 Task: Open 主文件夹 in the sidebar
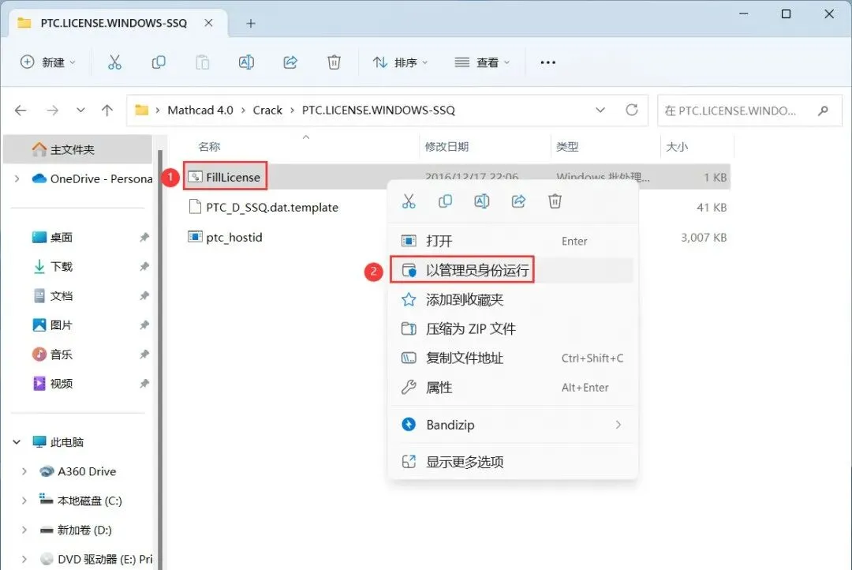click(x=77, y=149)
